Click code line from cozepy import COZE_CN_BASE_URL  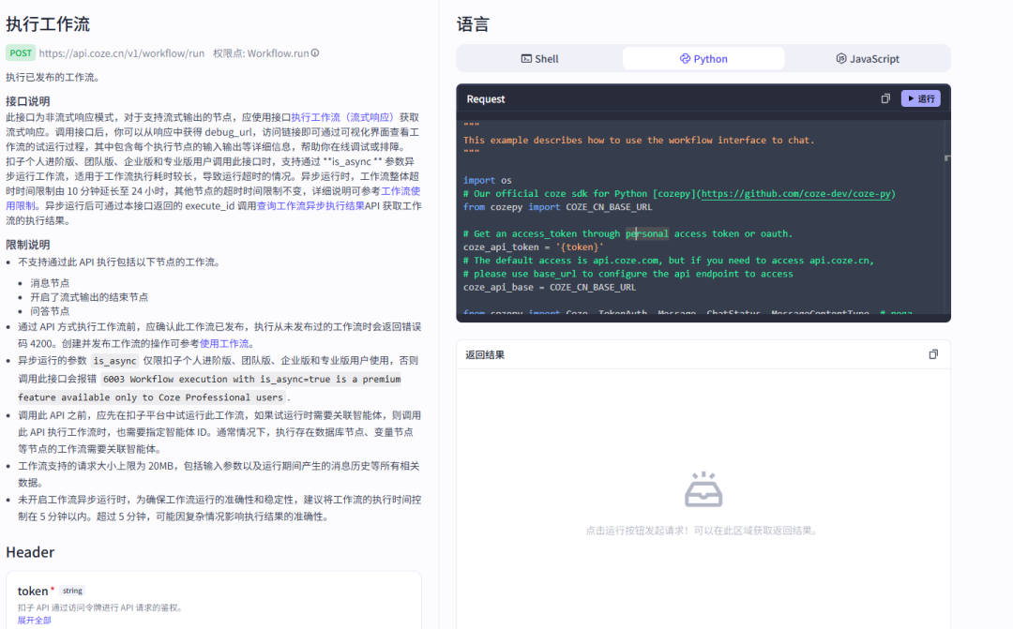click(x=557, y=207)
